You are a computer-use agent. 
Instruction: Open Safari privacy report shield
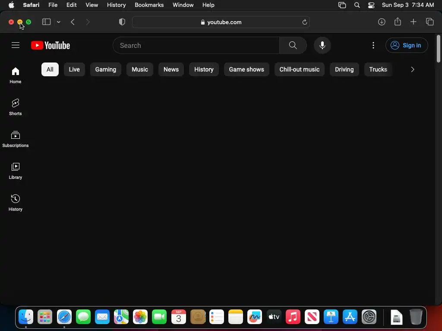(122, 22)
